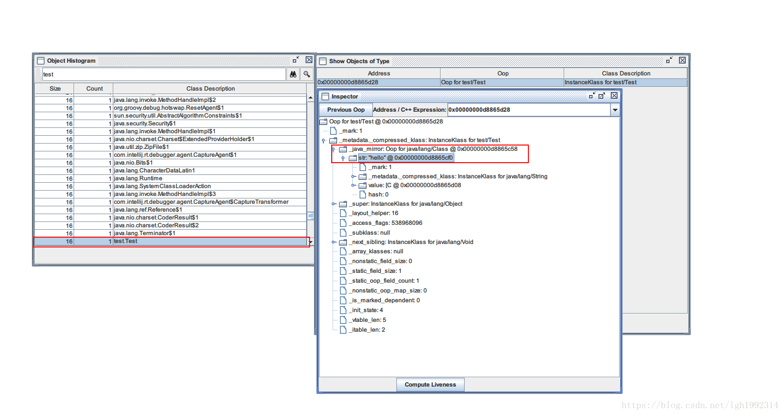The image size is (784, 415).
Task: Click address cell 0x00000000d8865d28 in table
Action: (379, 82)
